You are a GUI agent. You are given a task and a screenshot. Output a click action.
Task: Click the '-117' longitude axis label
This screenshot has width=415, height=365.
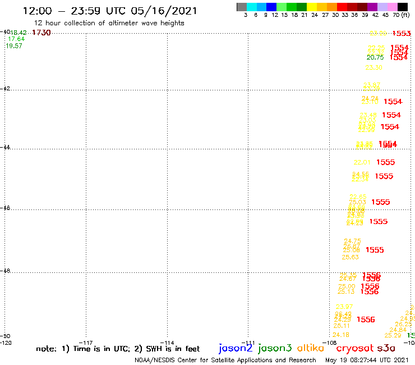coord(86,343)
